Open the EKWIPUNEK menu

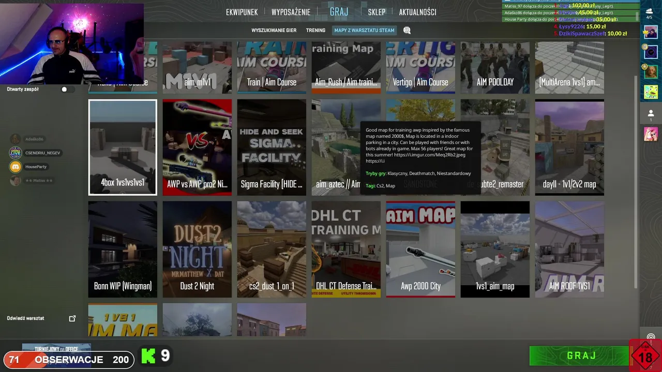pyautogui.click(x=242, y=12)
